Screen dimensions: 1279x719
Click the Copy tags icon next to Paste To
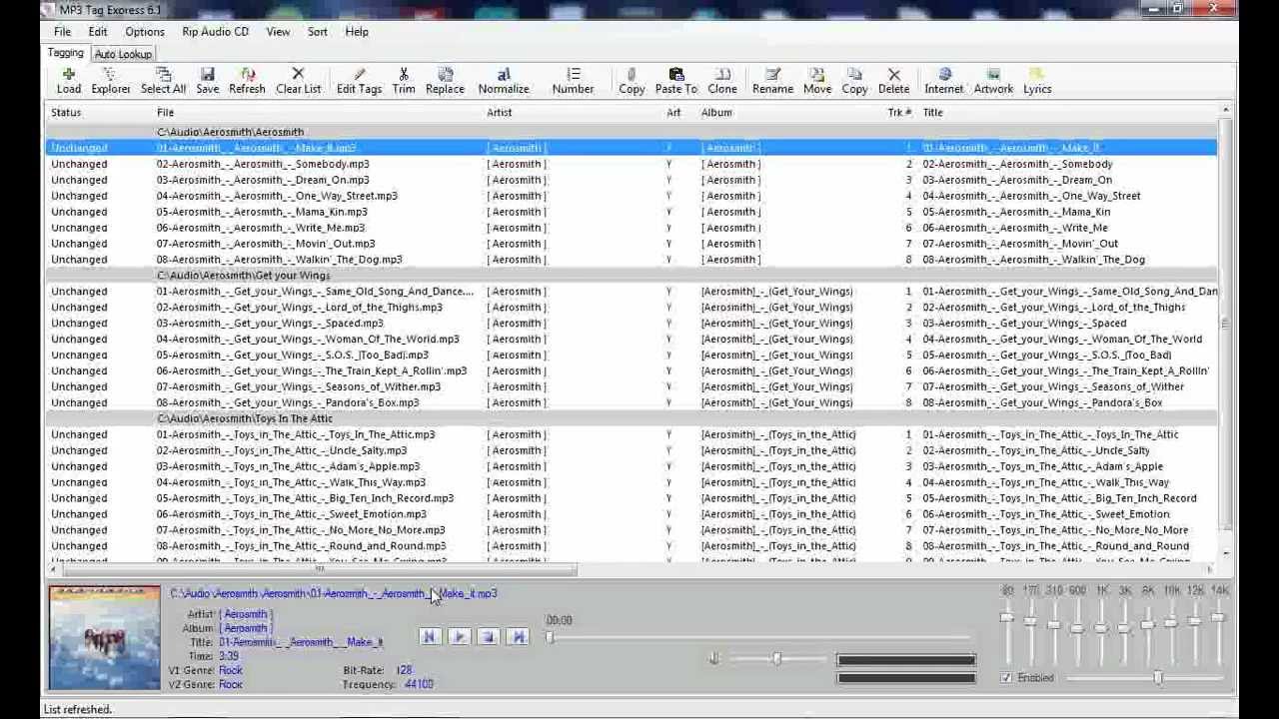[632, 80]
